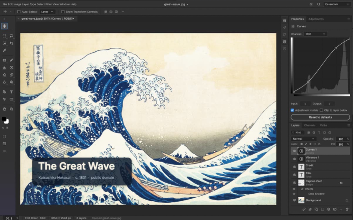Image resolution: width=353 pixels, height=220 pixels.
Task: Open the Window menu
Action: click(x=65, y=4)
